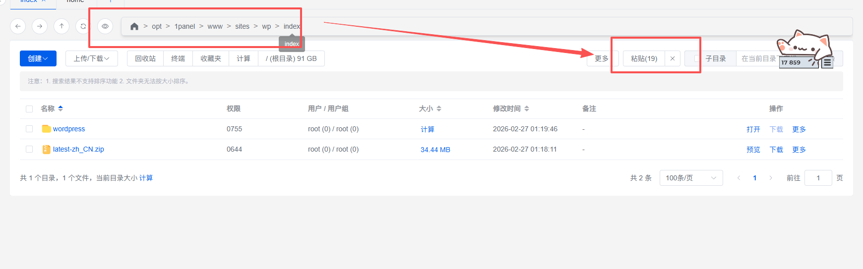Enable the 子目录 subdirectory search checkbox

pyautogui.click(x=697, y=58)
